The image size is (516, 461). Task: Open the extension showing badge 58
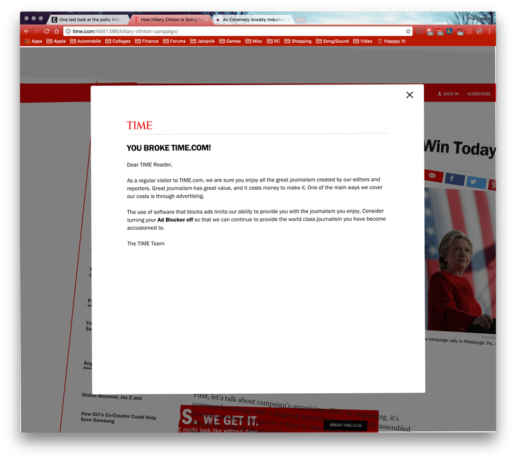click(460, 32)
